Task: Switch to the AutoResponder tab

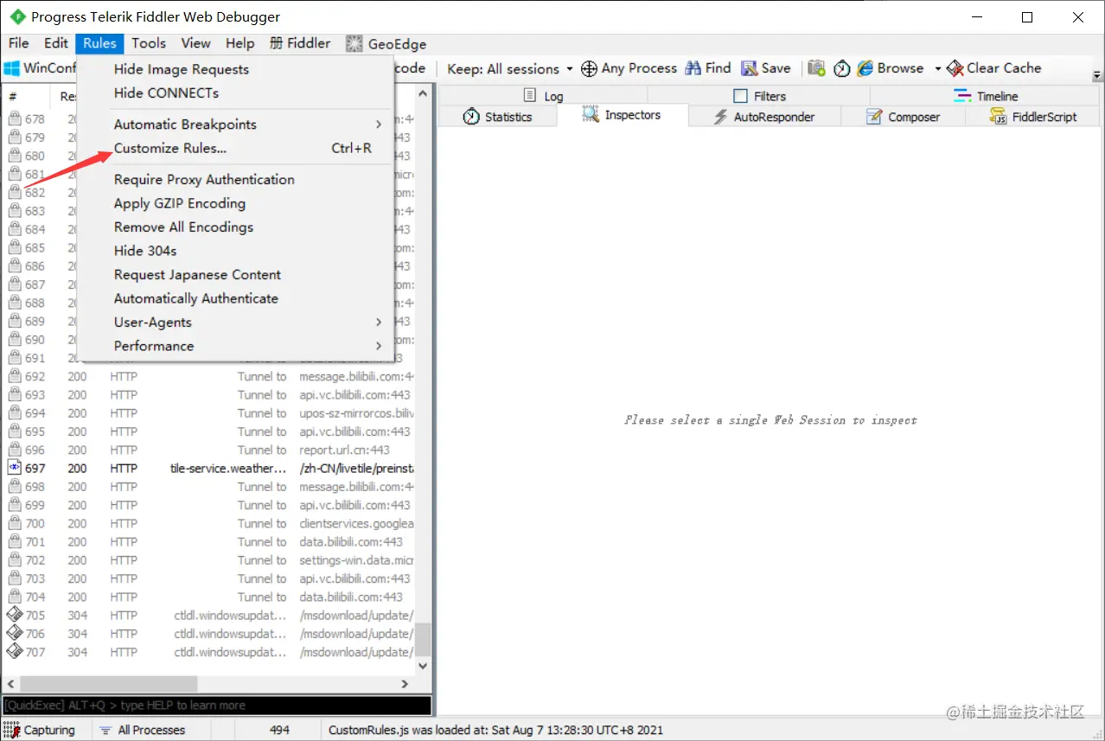Action: (x=764, y=117)
